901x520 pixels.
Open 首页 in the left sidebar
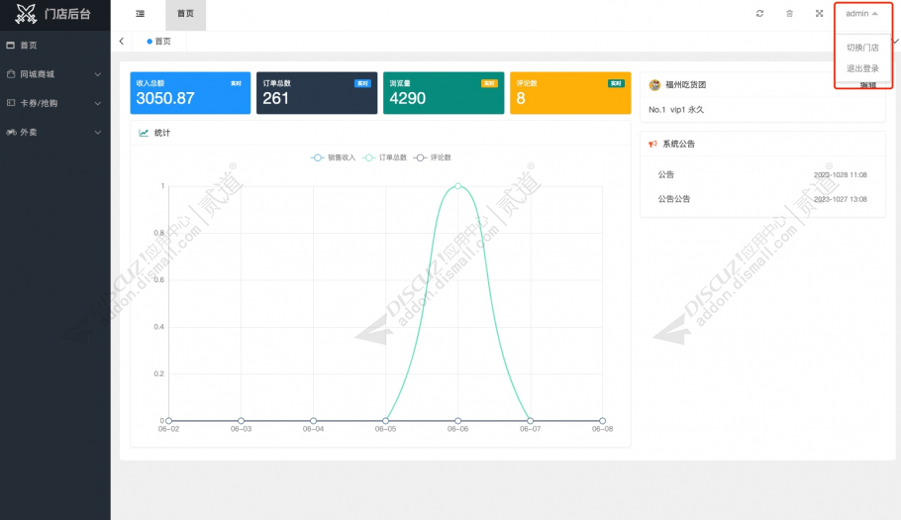[x=29, y=46]
